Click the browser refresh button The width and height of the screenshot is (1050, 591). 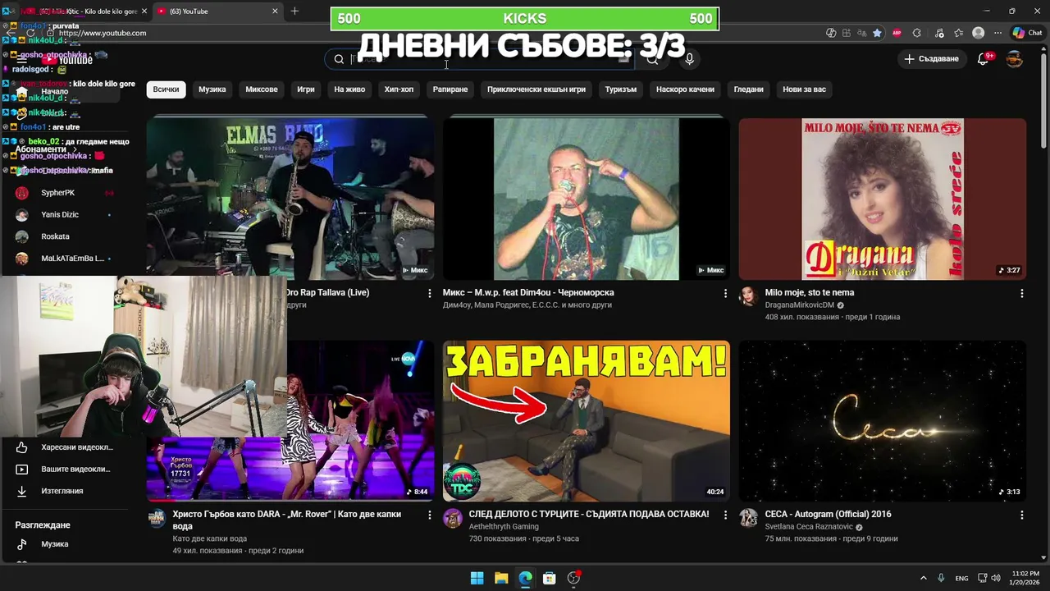pos(31,33)
